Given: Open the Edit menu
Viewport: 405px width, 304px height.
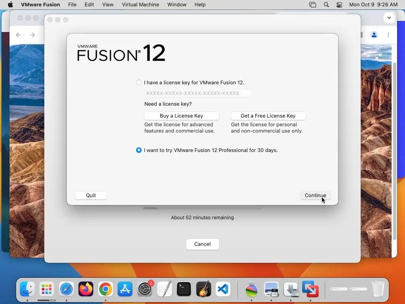Looking at the screenshot, I should [x=89, y=4].
